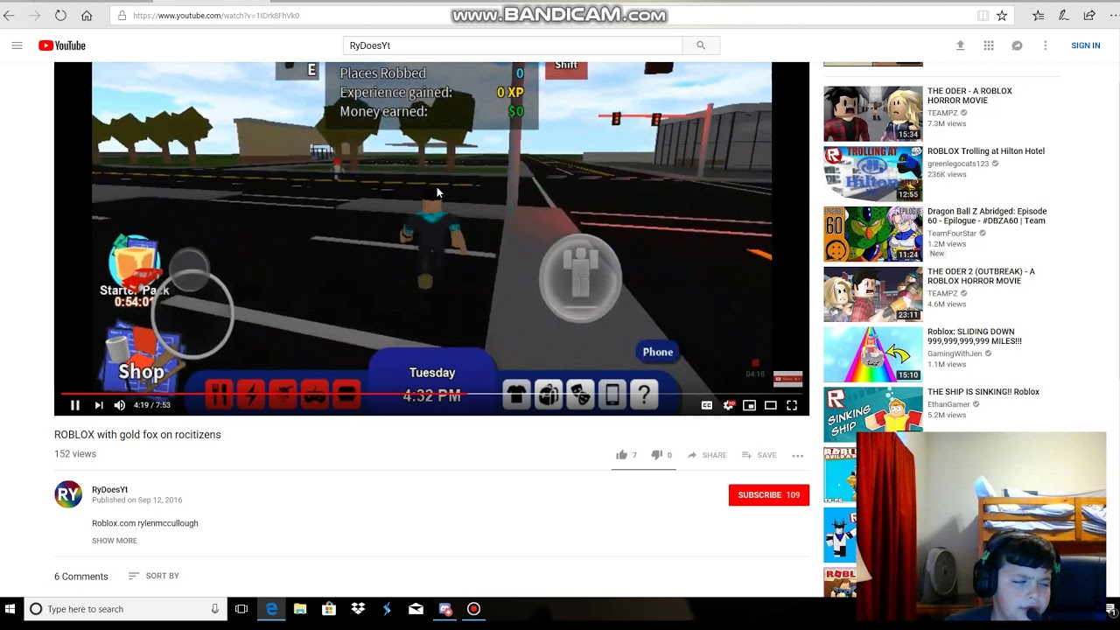Open Microsoft Store from taskbar
Screen dimensions: 1120x630
tap(329, 609)
